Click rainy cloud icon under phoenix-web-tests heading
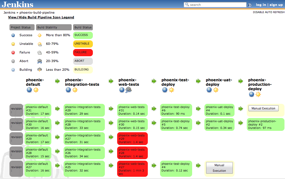The height and width of the screenshot is (179, 285). point(129,90)
